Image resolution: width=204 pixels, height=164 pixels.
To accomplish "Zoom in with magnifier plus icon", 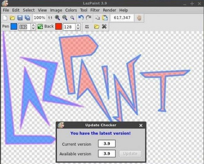I will (x=58, y=18).
